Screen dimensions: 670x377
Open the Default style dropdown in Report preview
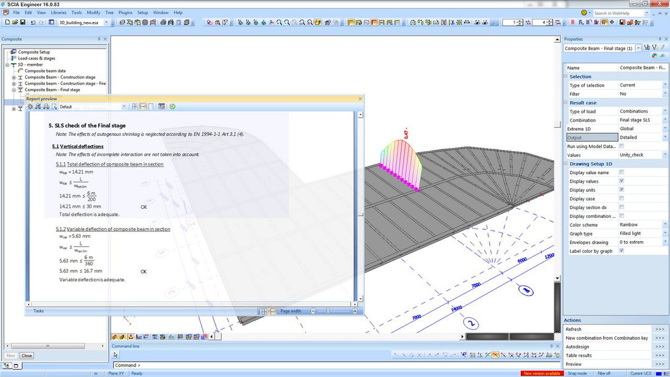tap(124, 107)
